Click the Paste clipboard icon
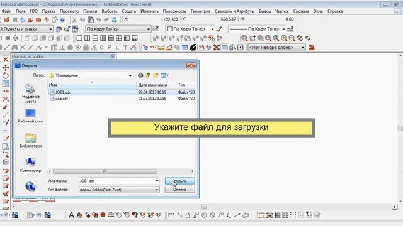The width and height of the screenshot is (403, 226). [x=91, y=19]
